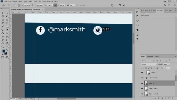Select the Paint Bucket tool
The image size is (177, 100).
click(2, 33)
